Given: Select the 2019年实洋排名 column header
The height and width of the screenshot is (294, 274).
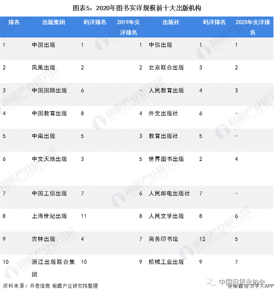Looking at the screenshot, I should click(128, 27).
